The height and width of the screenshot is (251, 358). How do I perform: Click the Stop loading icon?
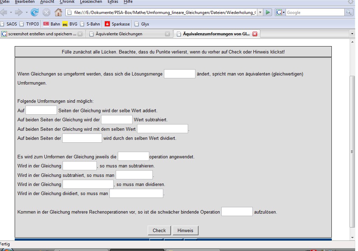[46, 13]
